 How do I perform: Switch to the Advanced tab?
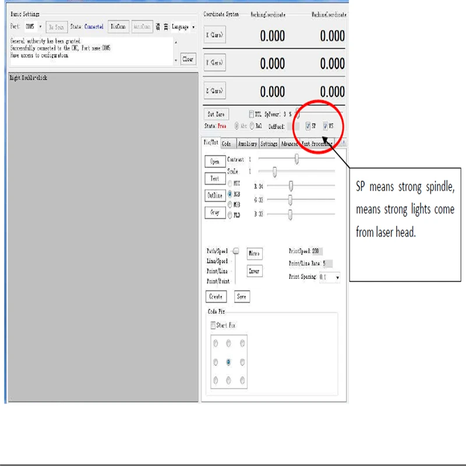pos(289,144)
